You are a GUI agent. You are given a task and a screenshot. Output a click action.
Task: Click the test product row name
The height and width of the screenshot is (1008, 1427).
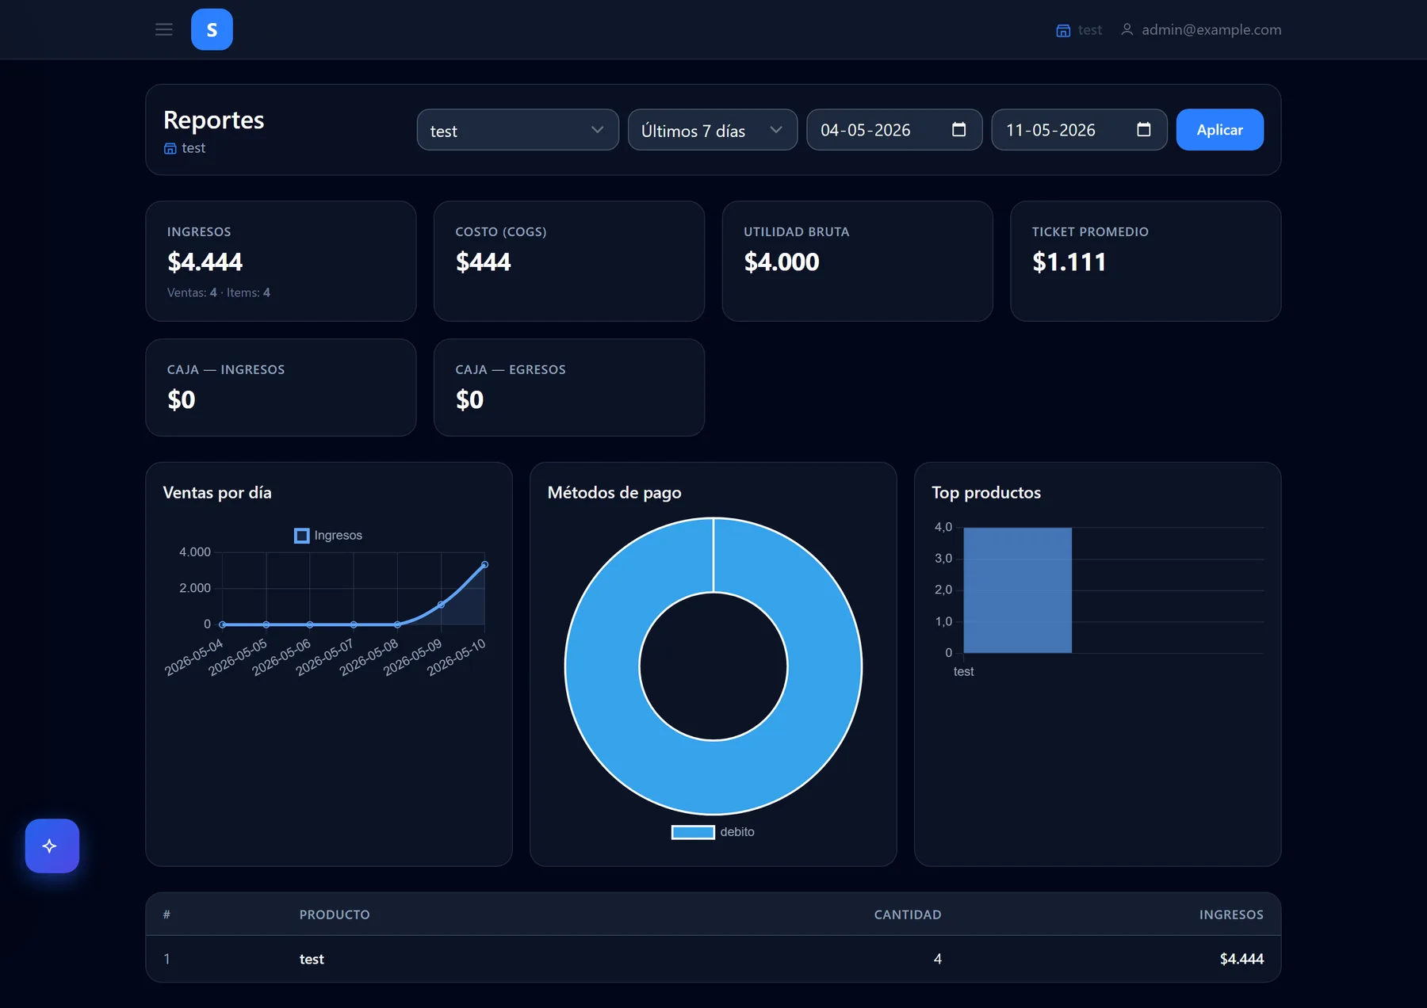(312, 959)
